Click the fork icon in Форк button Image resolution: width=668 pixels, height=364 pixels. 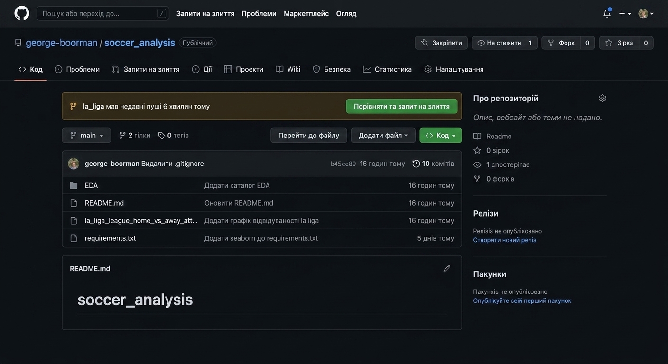[551, 43]
